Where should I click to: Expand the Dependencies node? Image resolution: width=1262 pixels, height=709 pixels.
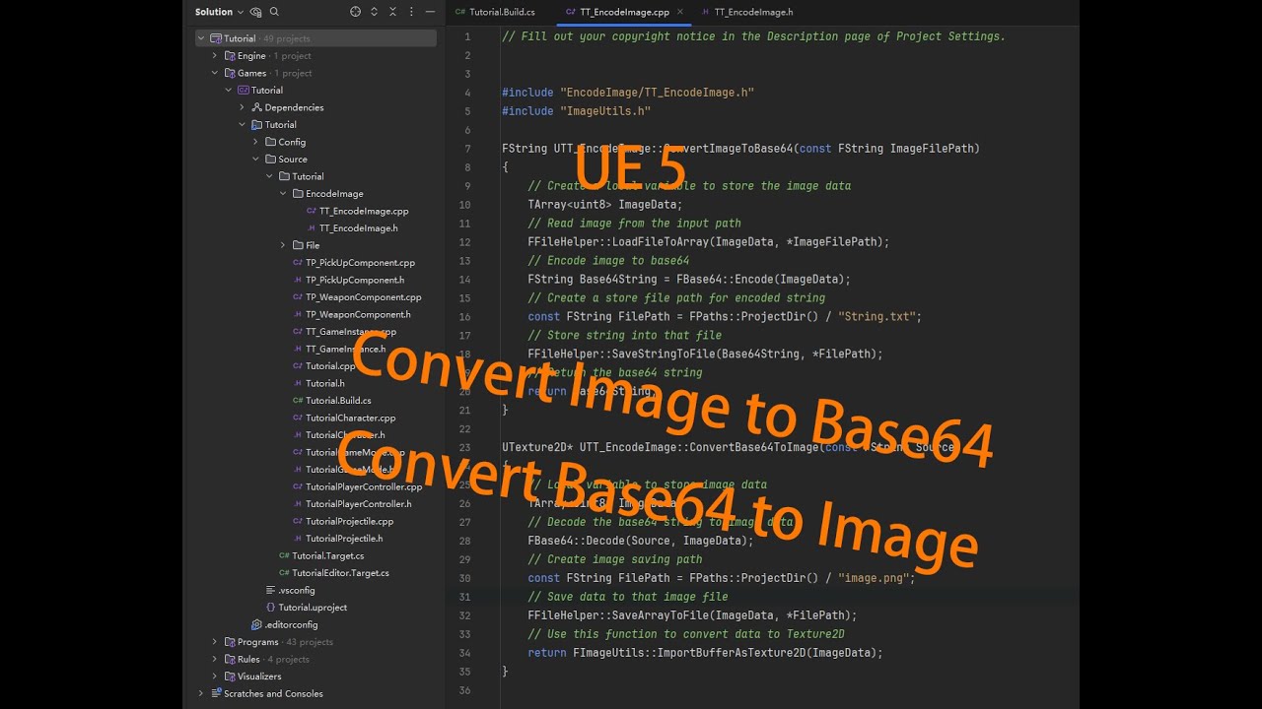[243, 107]
